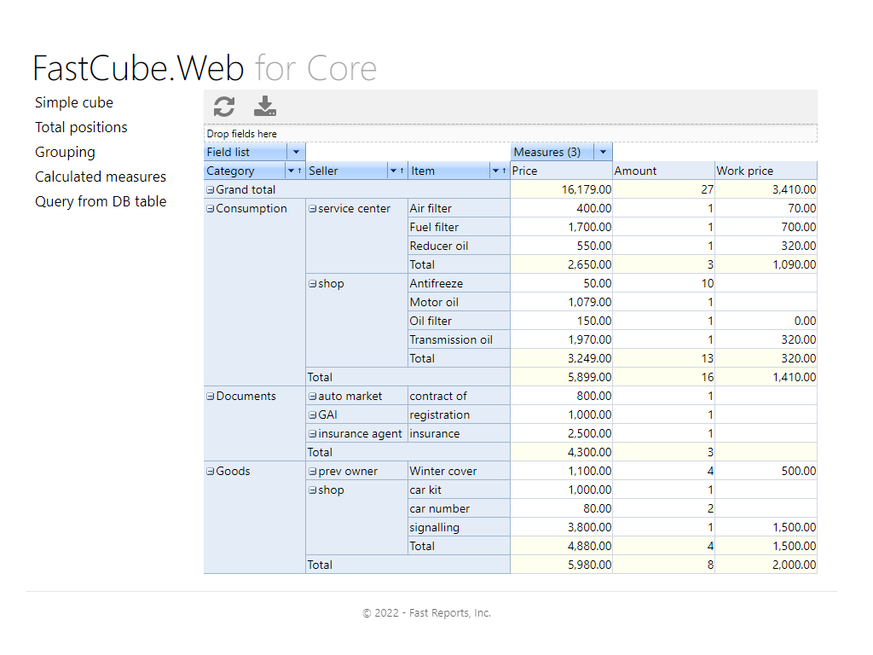Collapse the service center seller group
Image resolution: width=873 pixels, height=655 pixels.
(x=313, y=209)
